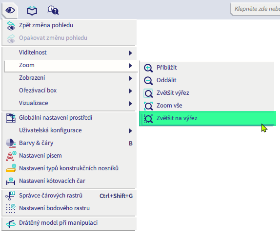Click the Přiblížit zoom-in magnifier icon
The width and height of the screenshot is (280, 235).
148,68
